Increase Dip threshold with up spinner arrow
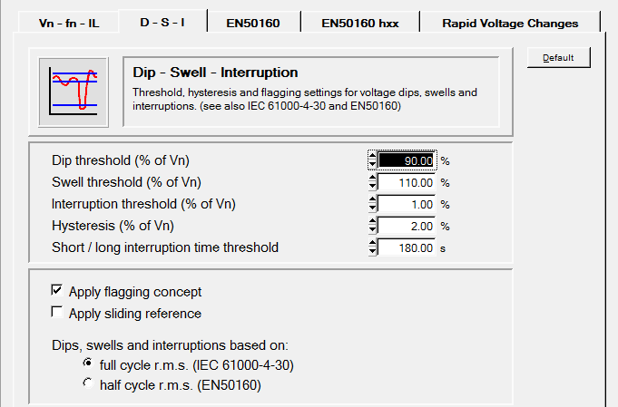 [372, 156]
